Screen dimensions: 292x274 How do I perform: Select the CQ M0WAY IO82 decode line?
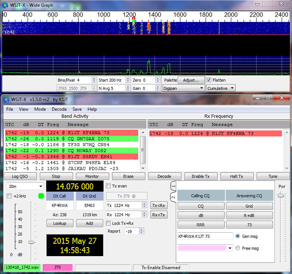(72, 151)
